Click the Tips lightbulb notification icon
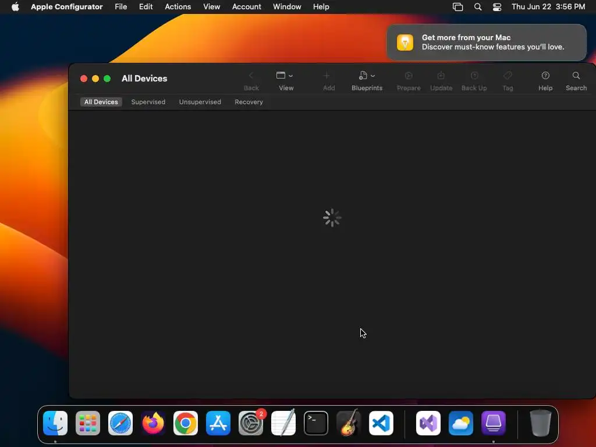596x447 pixels. pyautogui.click(x=405, y=42)
